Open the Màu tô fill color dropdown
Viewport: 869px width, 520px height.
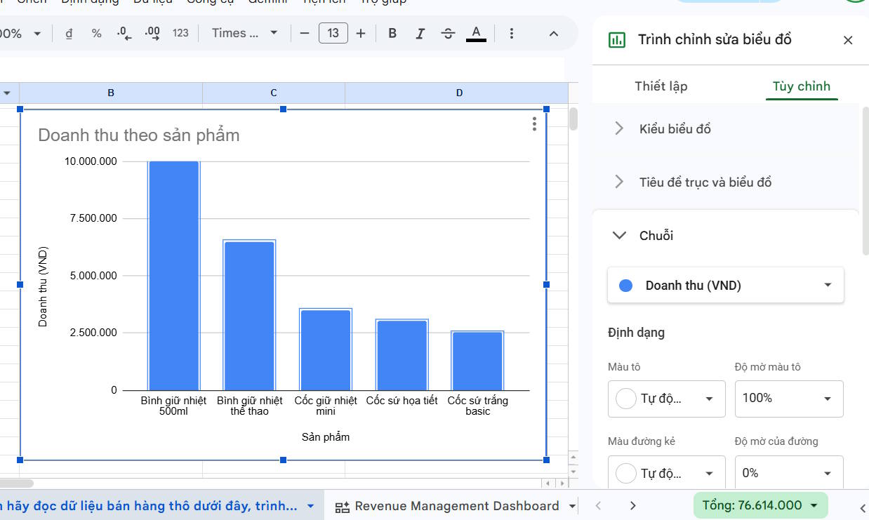point(666,399)
